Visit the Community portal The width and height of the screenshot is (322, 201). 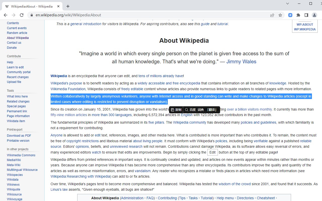[x=19, y=72]
